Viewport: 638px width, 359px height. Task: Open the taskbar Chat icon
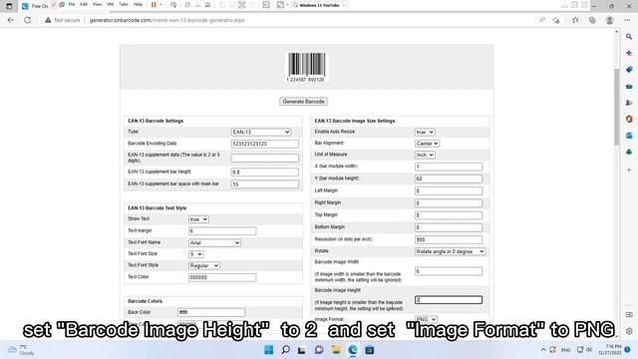coord(319,350)
